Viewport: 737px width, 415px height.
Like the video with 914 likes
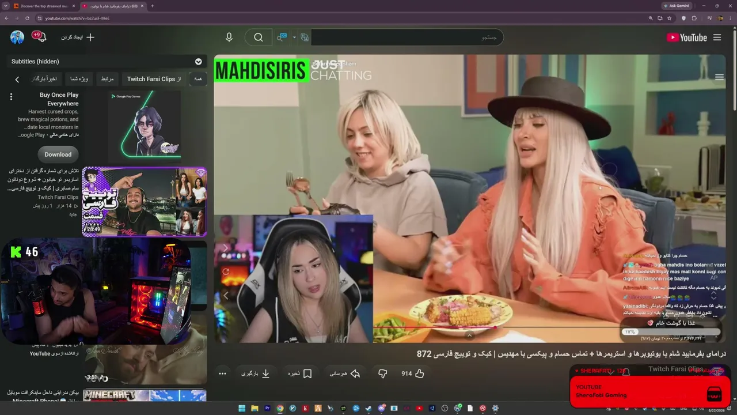413,373
